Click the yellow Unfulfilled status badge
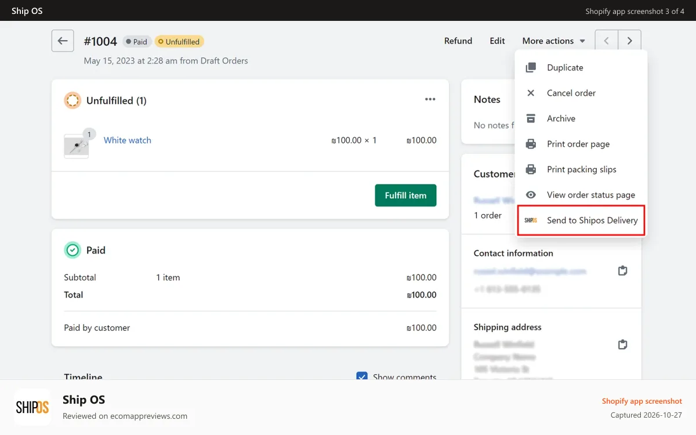The height and width of the screenshot is (435, 696). pyautogui.click(x=179, y=42)
